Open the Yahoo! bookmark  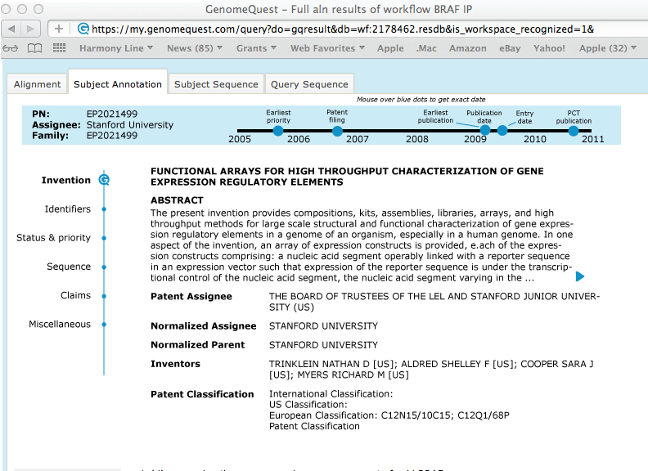(549, 48)
